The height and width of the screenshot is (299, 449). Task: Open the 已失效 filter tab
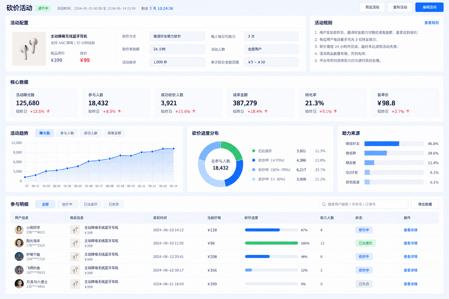pyautogui.click(x=114, y=204)
